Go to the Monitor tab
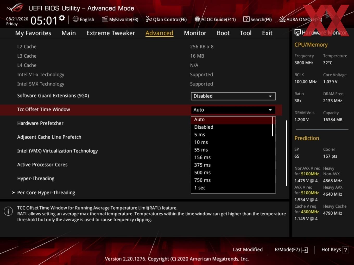Screen dimensions: 354x265 click(x=195, y=33)
